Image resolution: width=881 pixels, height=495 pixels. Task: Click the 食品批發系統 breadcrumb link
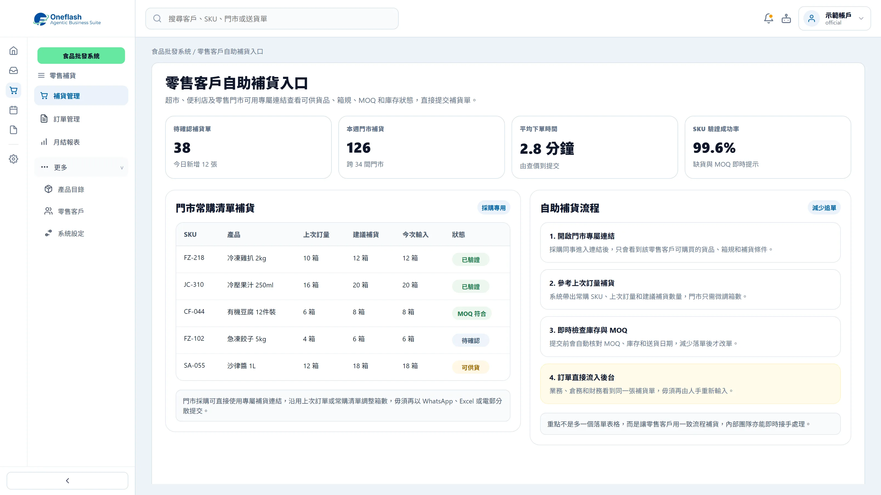pyautogui.click(x=171, y=52)
